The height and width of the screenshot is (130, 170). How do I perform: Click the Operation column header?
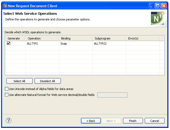coord(42,38)
